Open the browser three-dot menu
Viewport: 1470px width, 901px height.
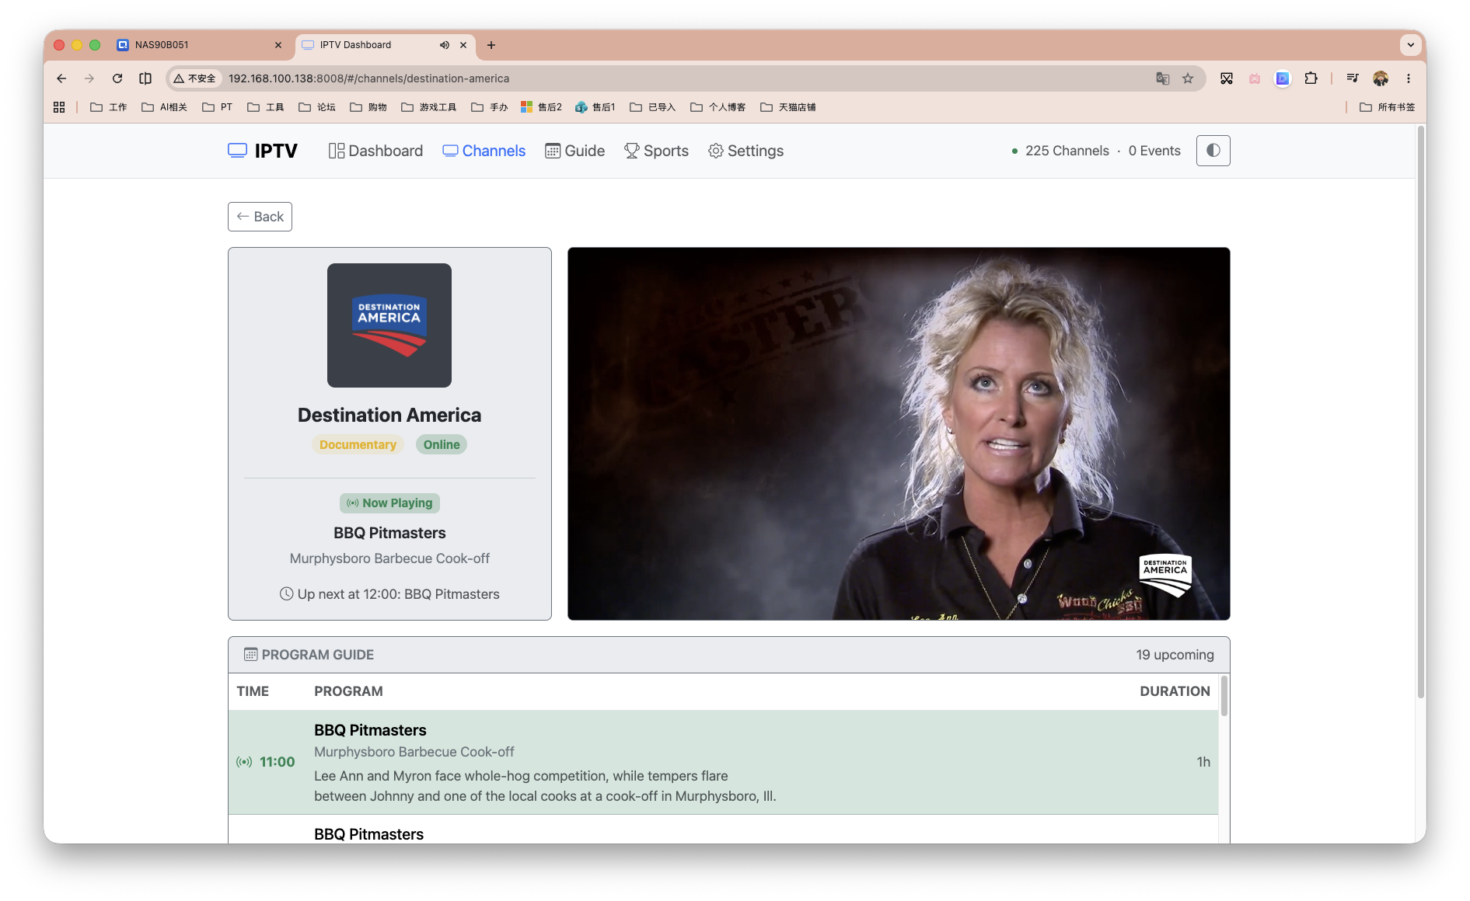tap(1409, 78)
